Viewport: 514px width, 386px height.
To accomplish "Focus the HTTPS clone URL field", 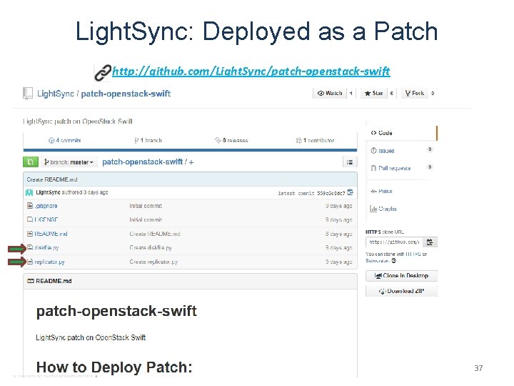I will click(x=394, y=242).
